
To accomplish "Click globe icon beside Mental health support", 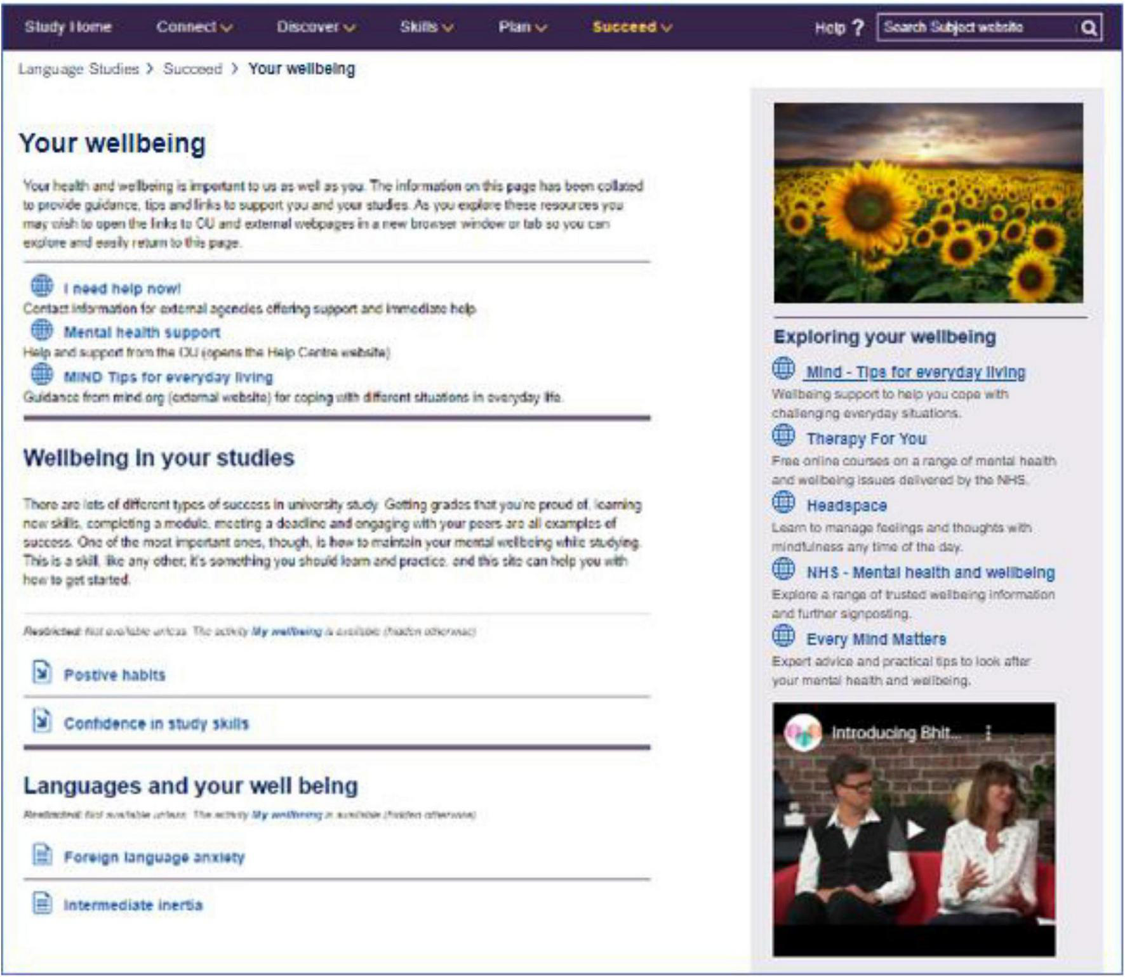I will [42, 330].
